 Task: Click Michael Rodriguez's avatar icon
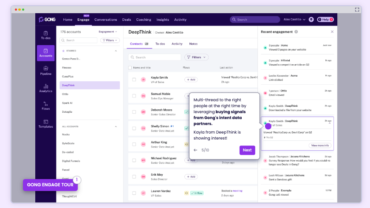point(143,160)
